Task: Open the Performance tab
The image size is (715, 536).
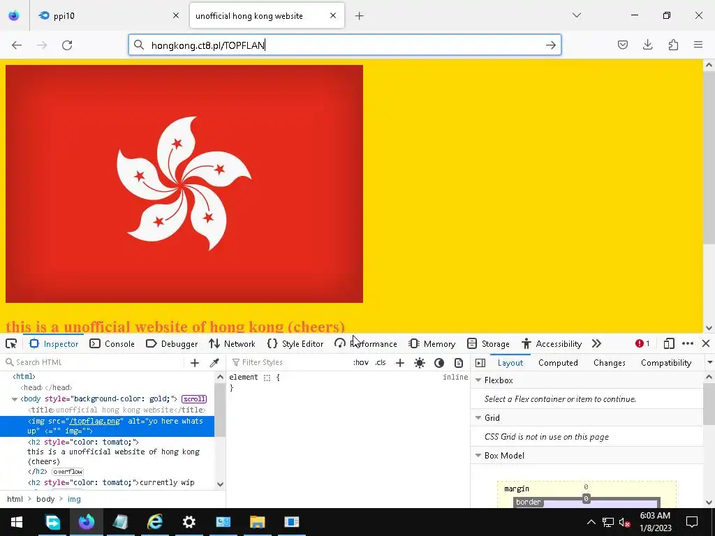Action: coord(366,343)
